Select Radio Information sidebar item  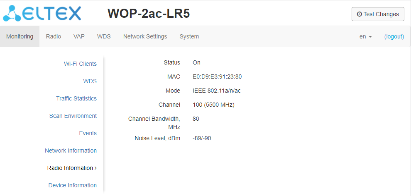(70, 168)
